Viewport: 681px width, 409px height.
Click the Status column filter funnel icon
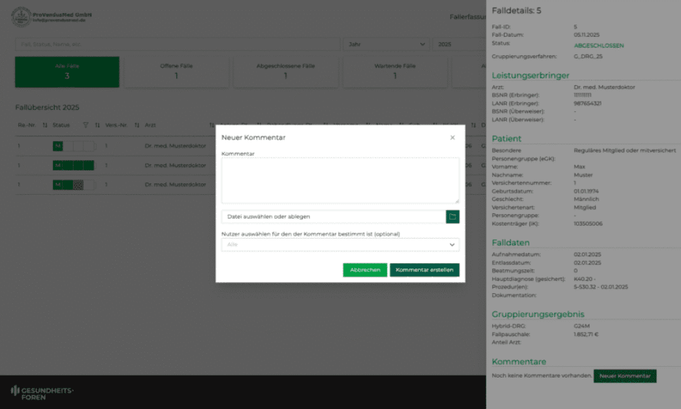click(x=86, y=125)
